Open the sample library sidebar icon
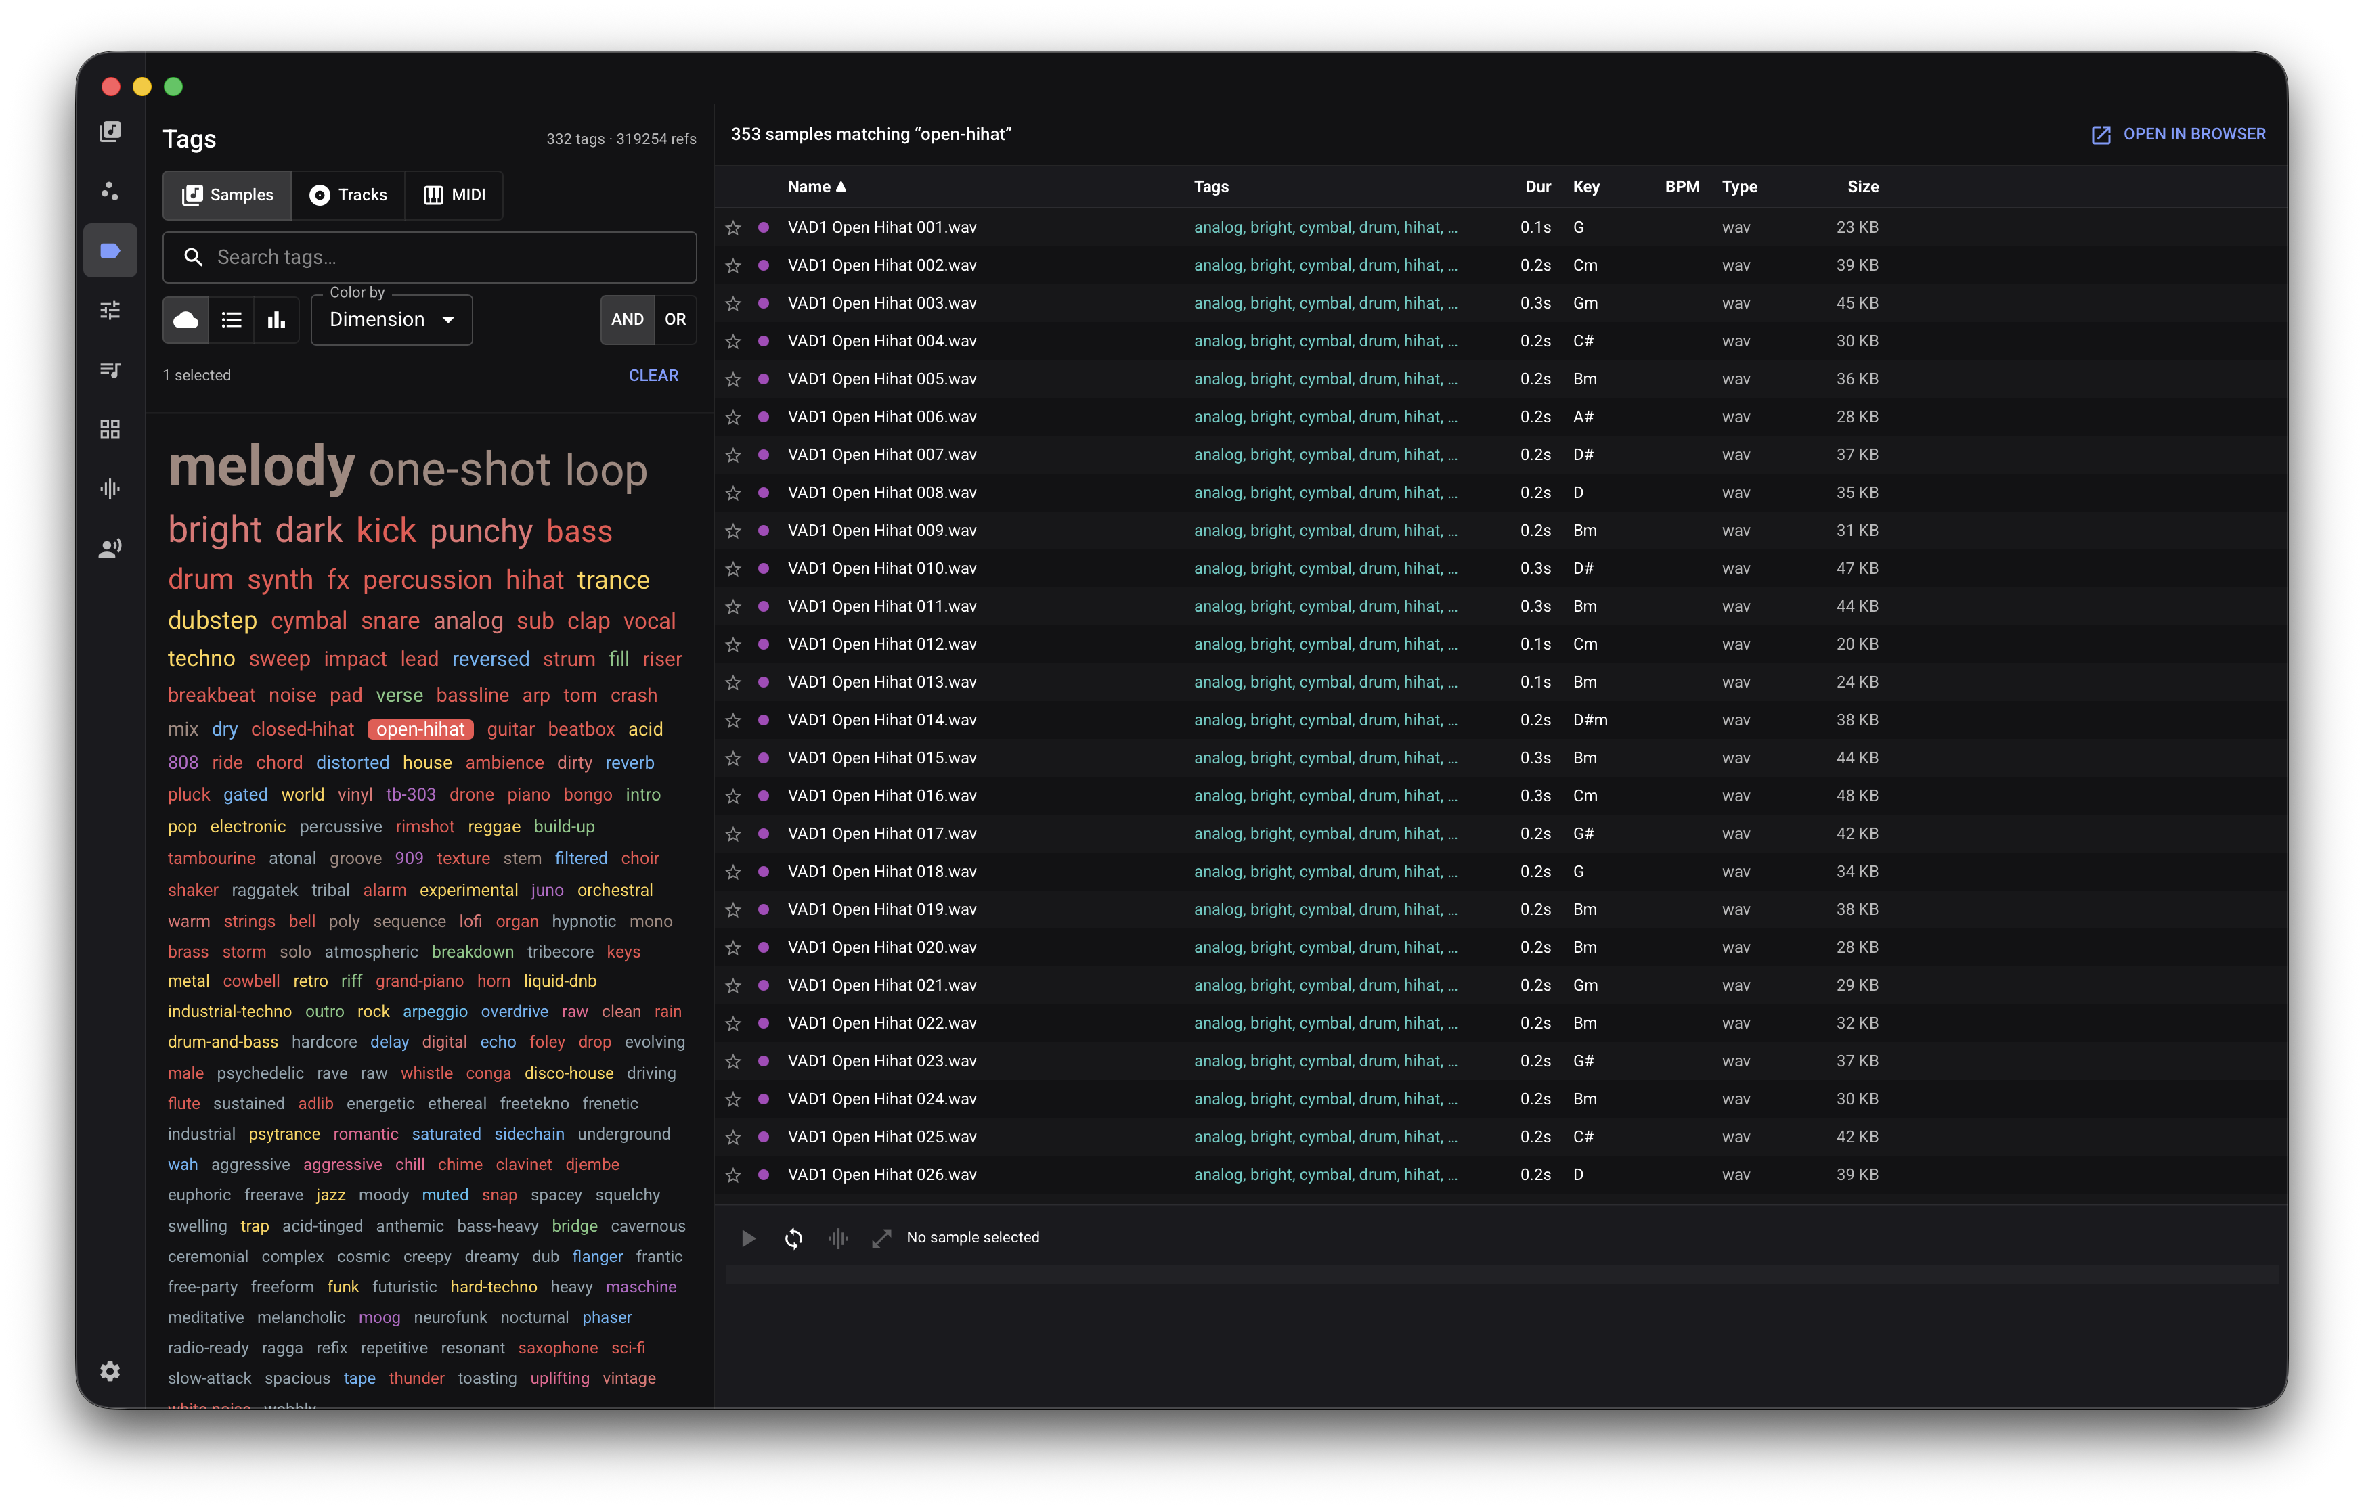Screen dimensions: 2364x1509 (110, 131)
